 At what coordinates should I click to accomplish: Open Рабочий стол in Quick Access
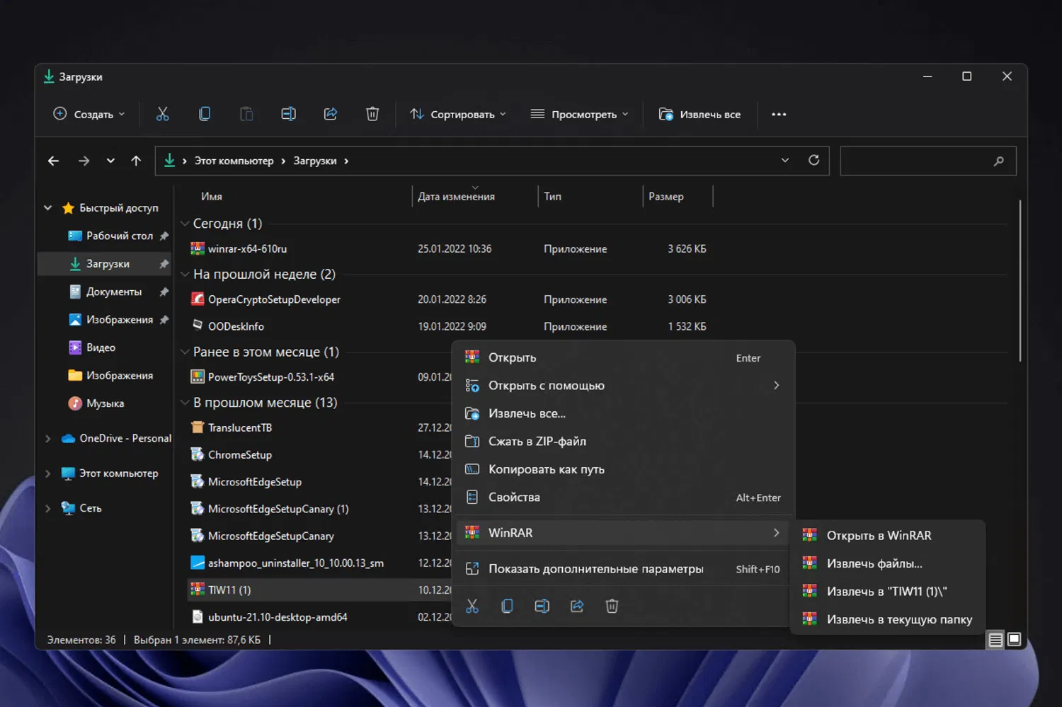pyautogui.click(x=119, y=236)
